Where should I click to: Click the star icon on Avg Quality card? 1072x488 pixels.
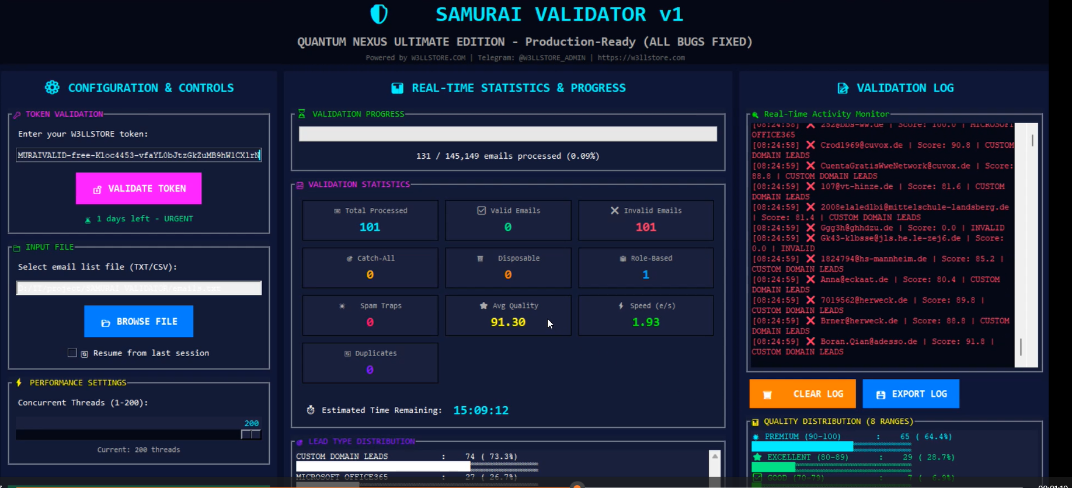click(x=483, y=305)
